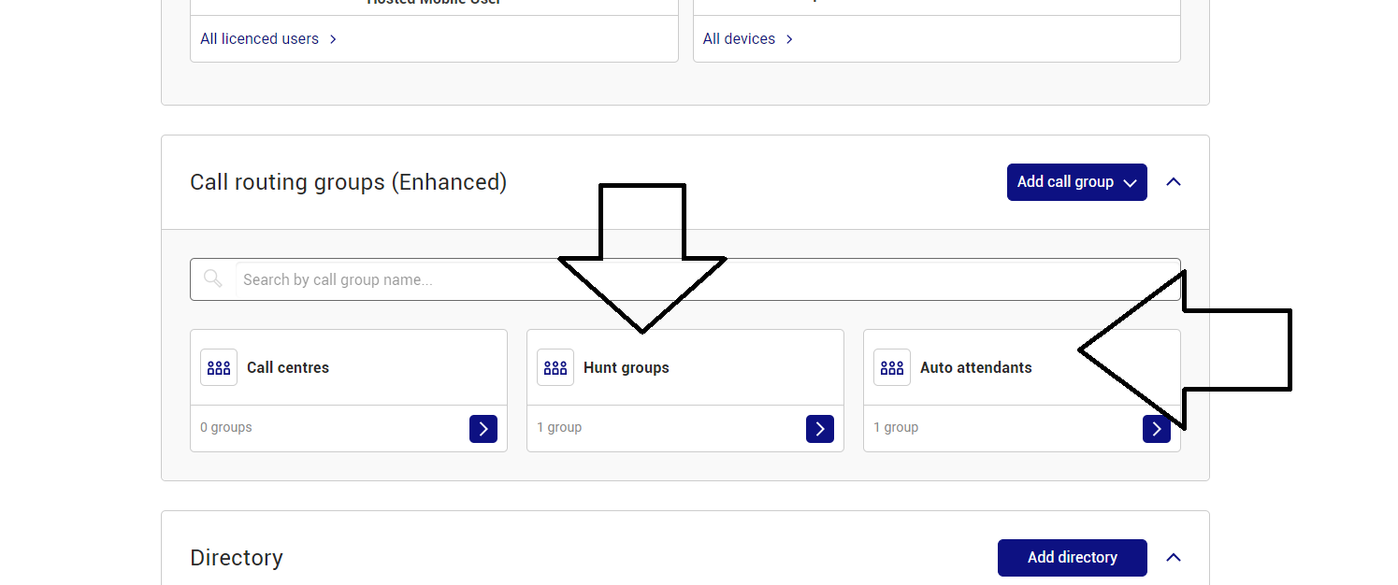Click the 1 group label under Hunt groups
Viewport: 1398px width, 585px height.
coord(559,427)
